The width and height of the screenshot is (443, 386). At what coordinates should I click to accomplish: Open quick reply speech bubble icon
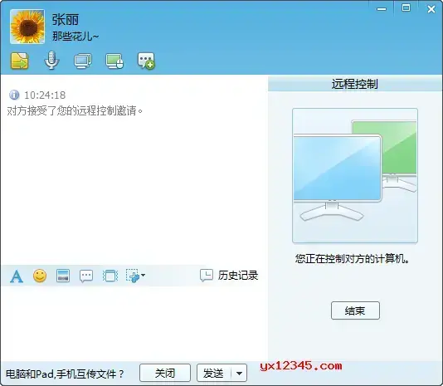coord(86,276)
